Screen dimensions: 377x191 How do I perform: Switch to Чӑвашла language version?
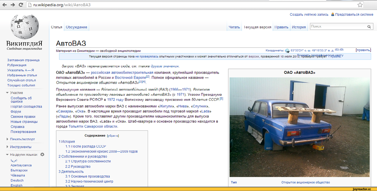(x=18, y=175)
